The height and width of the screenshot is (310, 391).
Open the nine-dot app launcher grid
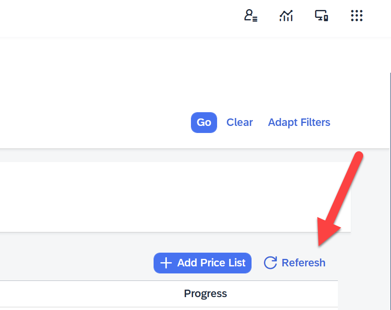click(357, 16)
